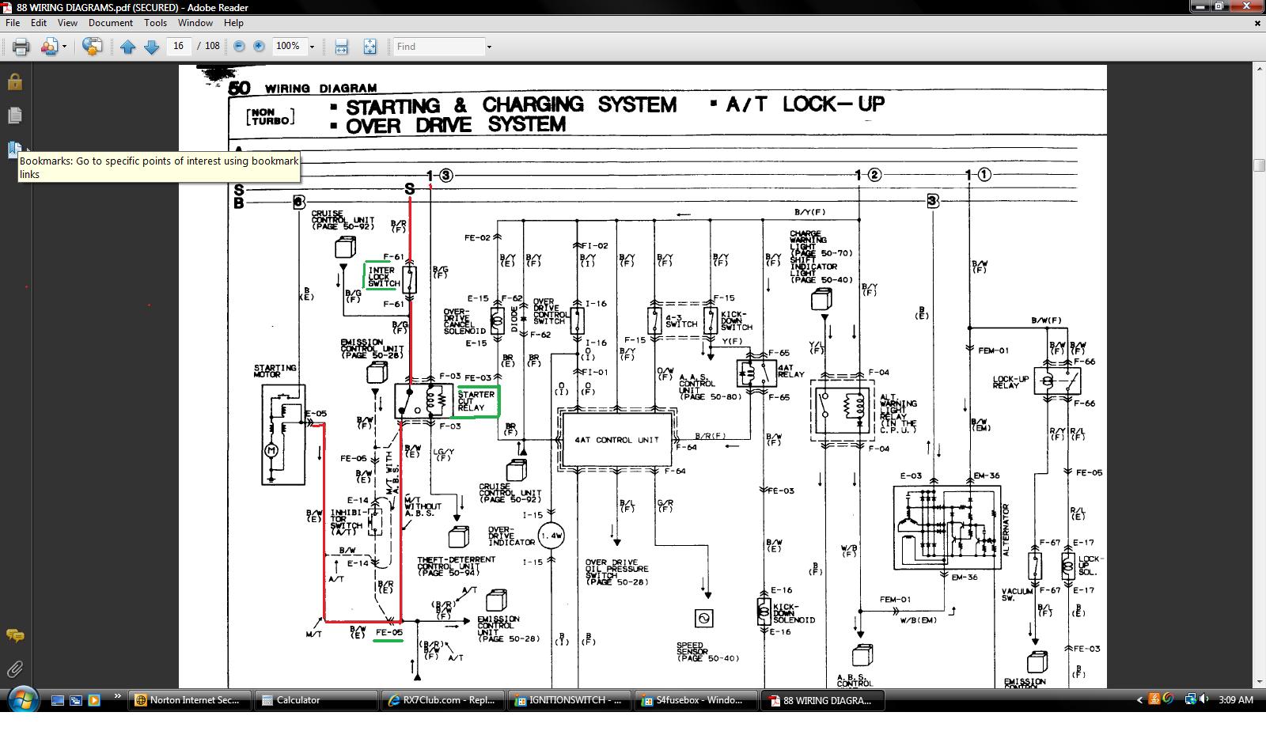This screenshot has width=1266, height=750.
Task: Zoom out using the minus icon
Action: point(239,46)
